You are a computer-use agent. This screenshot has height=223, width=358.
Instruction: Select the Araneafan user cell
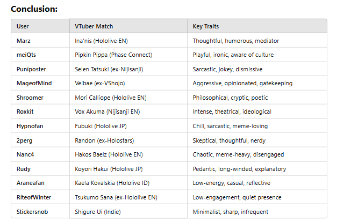(31, 183)
